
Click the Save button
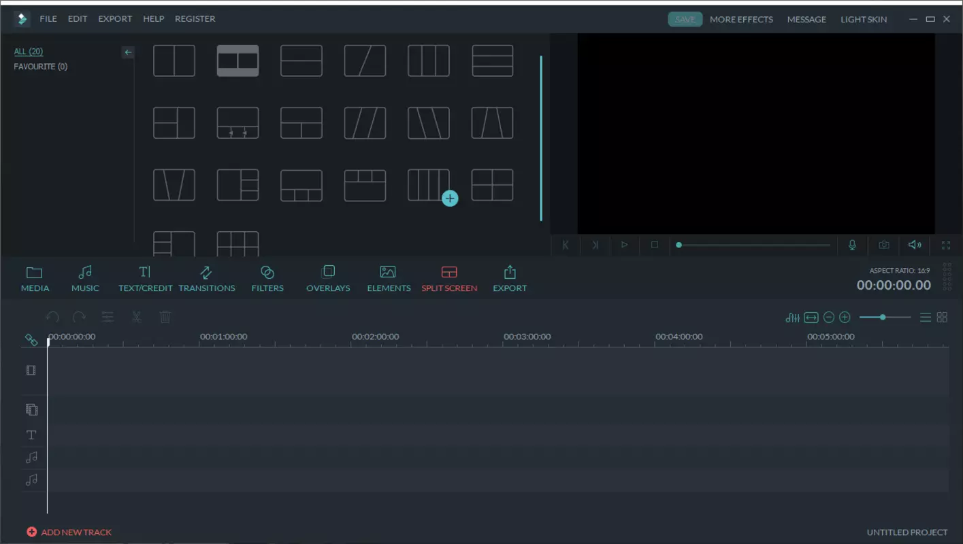(685, 19)
